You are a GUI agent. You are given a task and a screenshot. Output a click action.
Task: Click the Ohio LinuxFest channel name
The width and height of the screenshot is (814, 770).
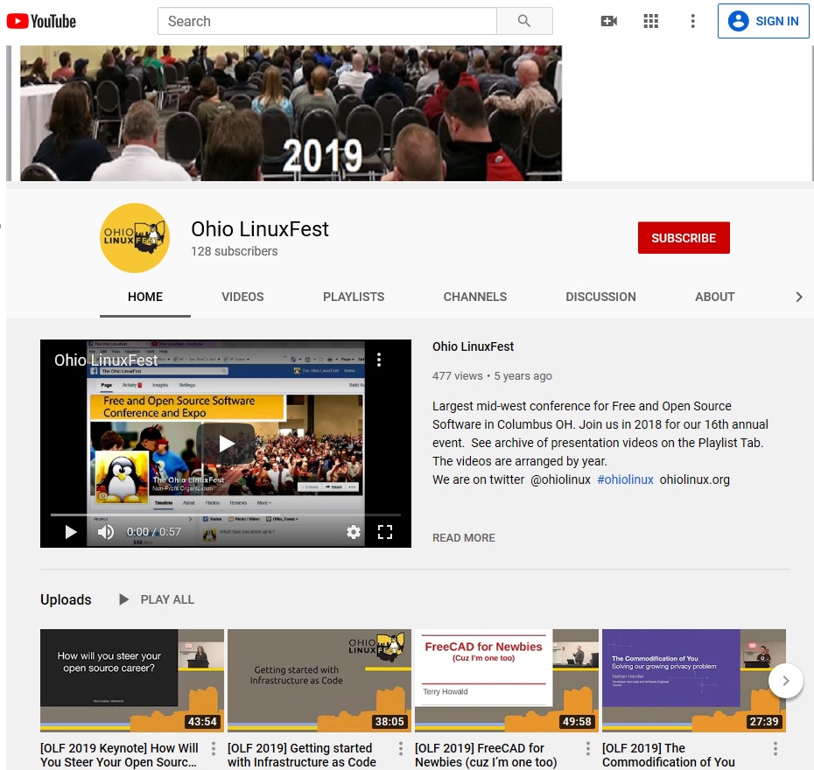click(260, 229)
